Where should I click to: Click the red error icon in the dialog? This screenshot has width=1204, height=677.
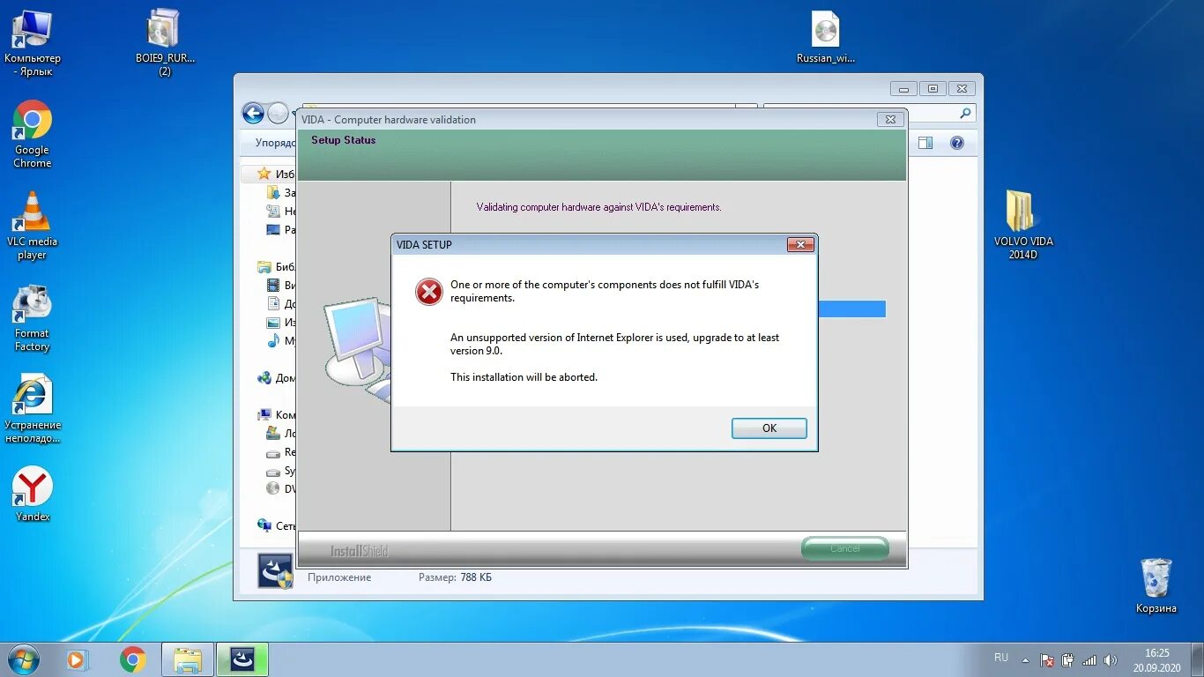(x=429, y=292)
